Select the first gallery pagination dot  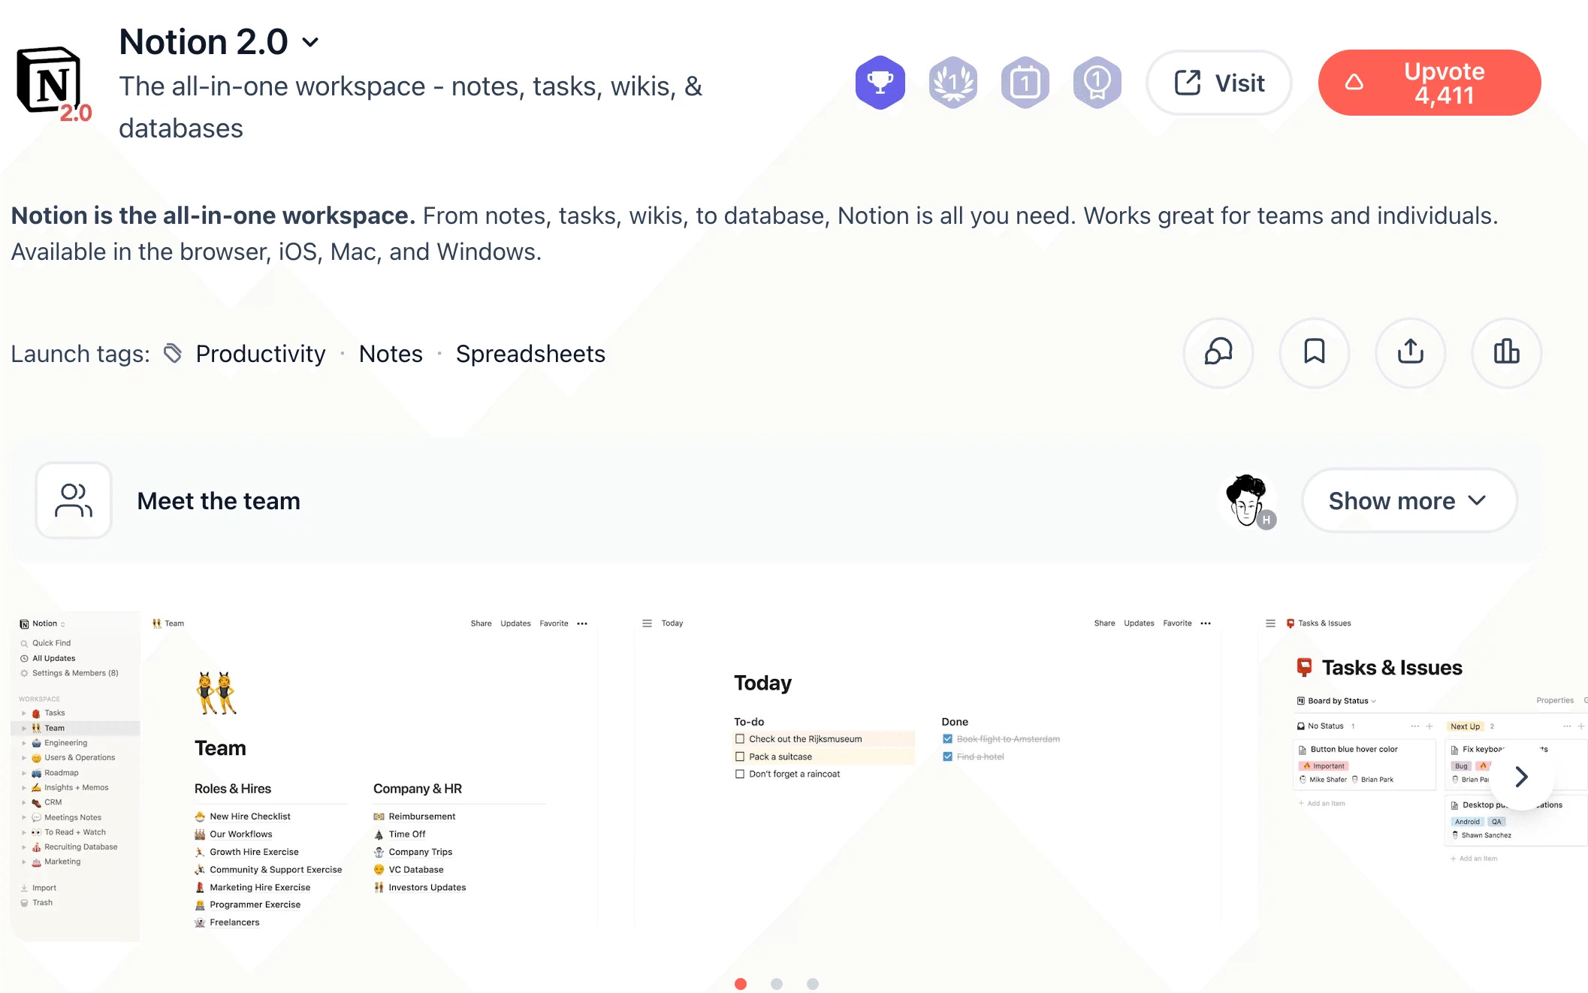[x=741, y=984]
